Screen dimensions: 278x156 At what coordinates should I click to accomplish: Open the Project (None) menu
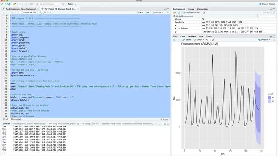point(268,4)
